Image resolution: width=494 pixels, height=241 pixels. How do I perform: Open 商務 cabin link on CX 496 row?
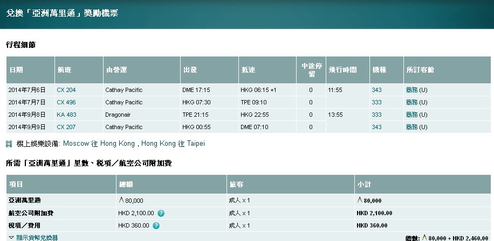tap(412, 102)
